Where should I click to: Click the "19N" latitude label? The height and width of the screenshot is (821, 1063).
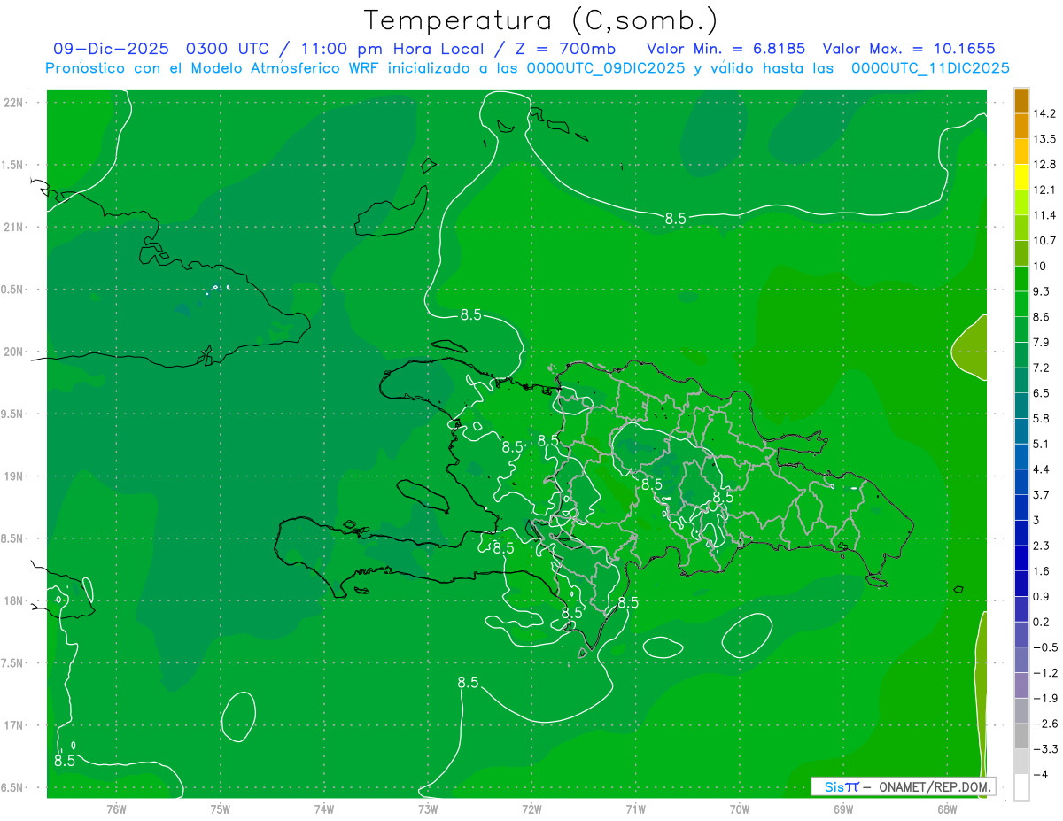click(x=13, y=476)
